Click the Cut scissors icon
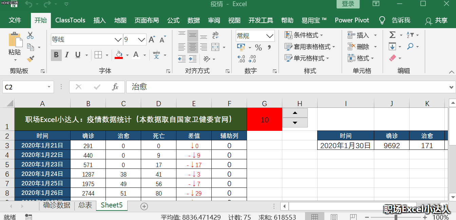The image size is (456, 220). pyautogui.click(x=30, y=35)
